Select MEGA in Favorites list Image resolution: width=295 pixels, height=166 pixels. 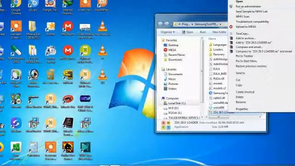point(170,50)
